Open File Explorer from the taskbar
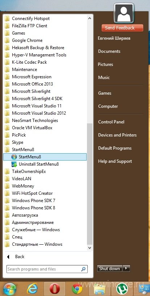150x296 pixels. [100, 289]
